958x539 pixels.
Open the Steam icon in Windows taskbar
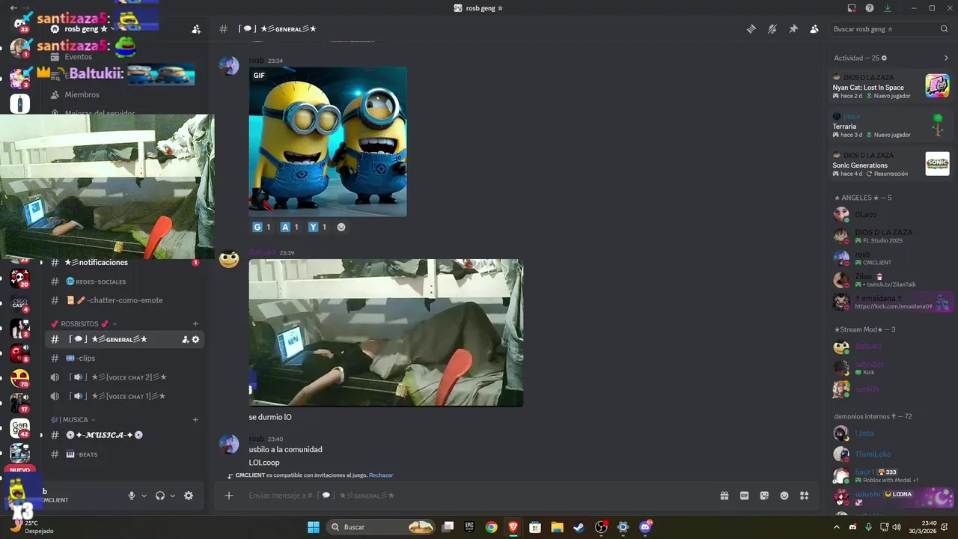pyautogui.click(x=579, y=527)
